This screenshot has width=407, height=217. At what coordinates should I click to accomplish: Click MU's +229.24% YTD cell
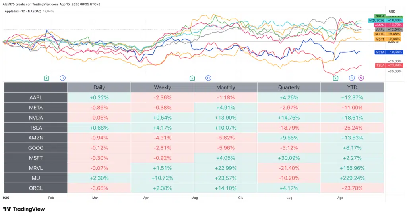[x=352, y=178]
